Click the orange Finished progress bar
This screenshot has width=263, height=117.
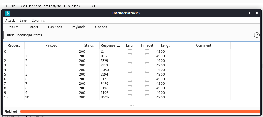140,112
